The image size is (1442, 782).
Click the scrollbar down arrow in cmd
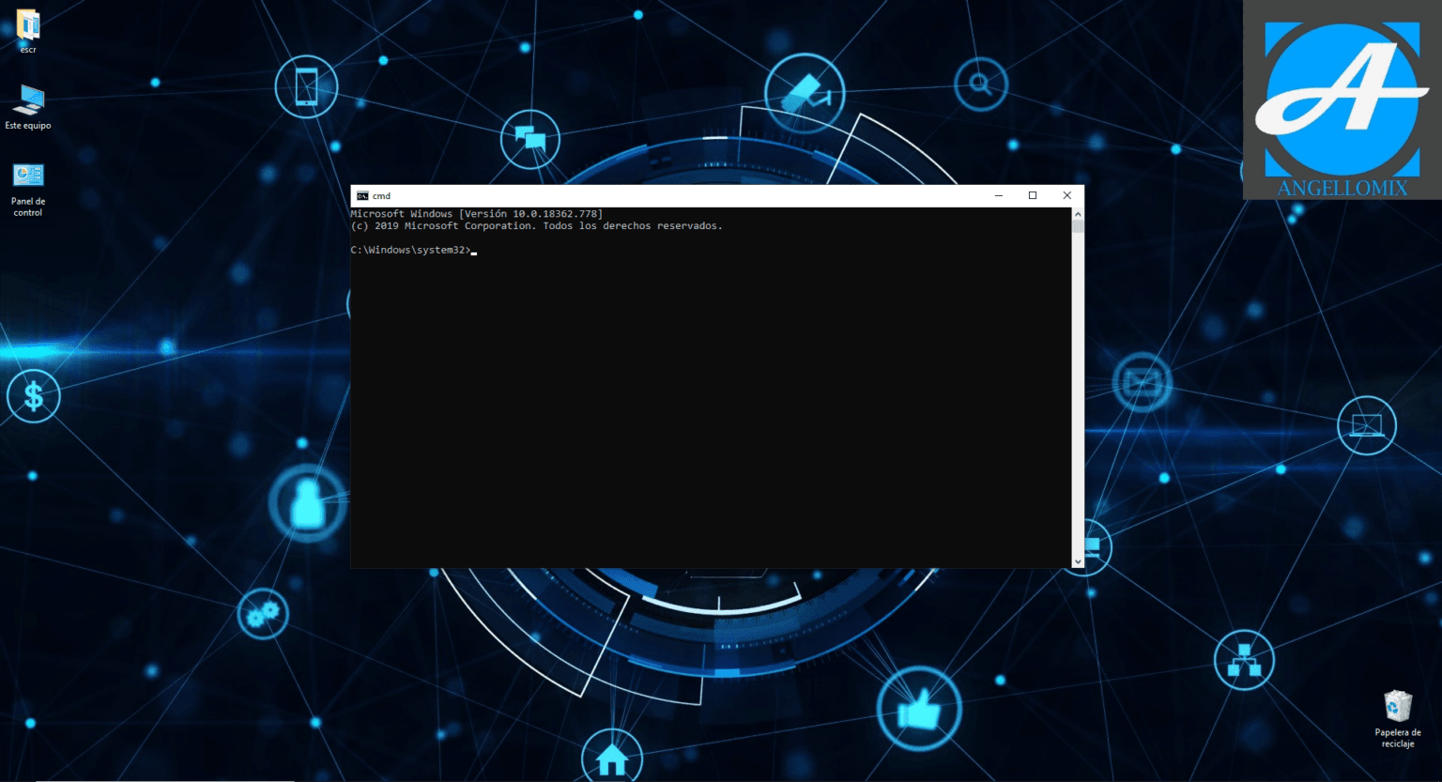[x=1078, y=560]
